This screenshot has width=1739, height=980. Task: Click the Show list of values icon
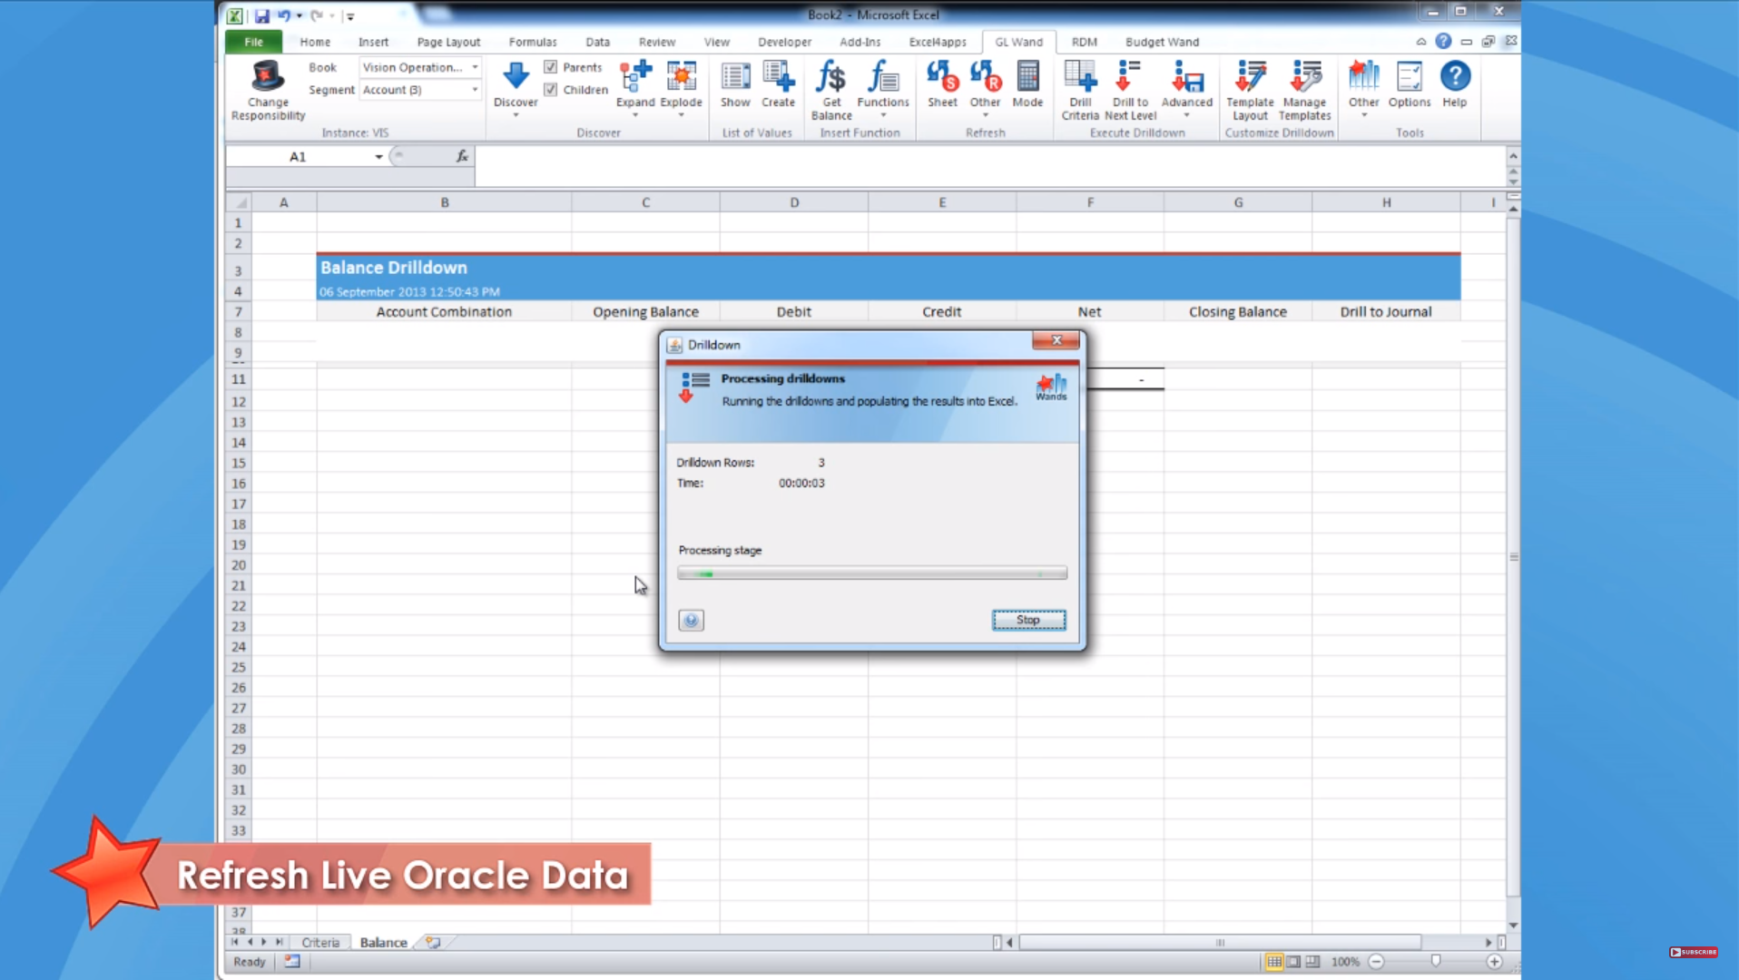click(735, 76)
